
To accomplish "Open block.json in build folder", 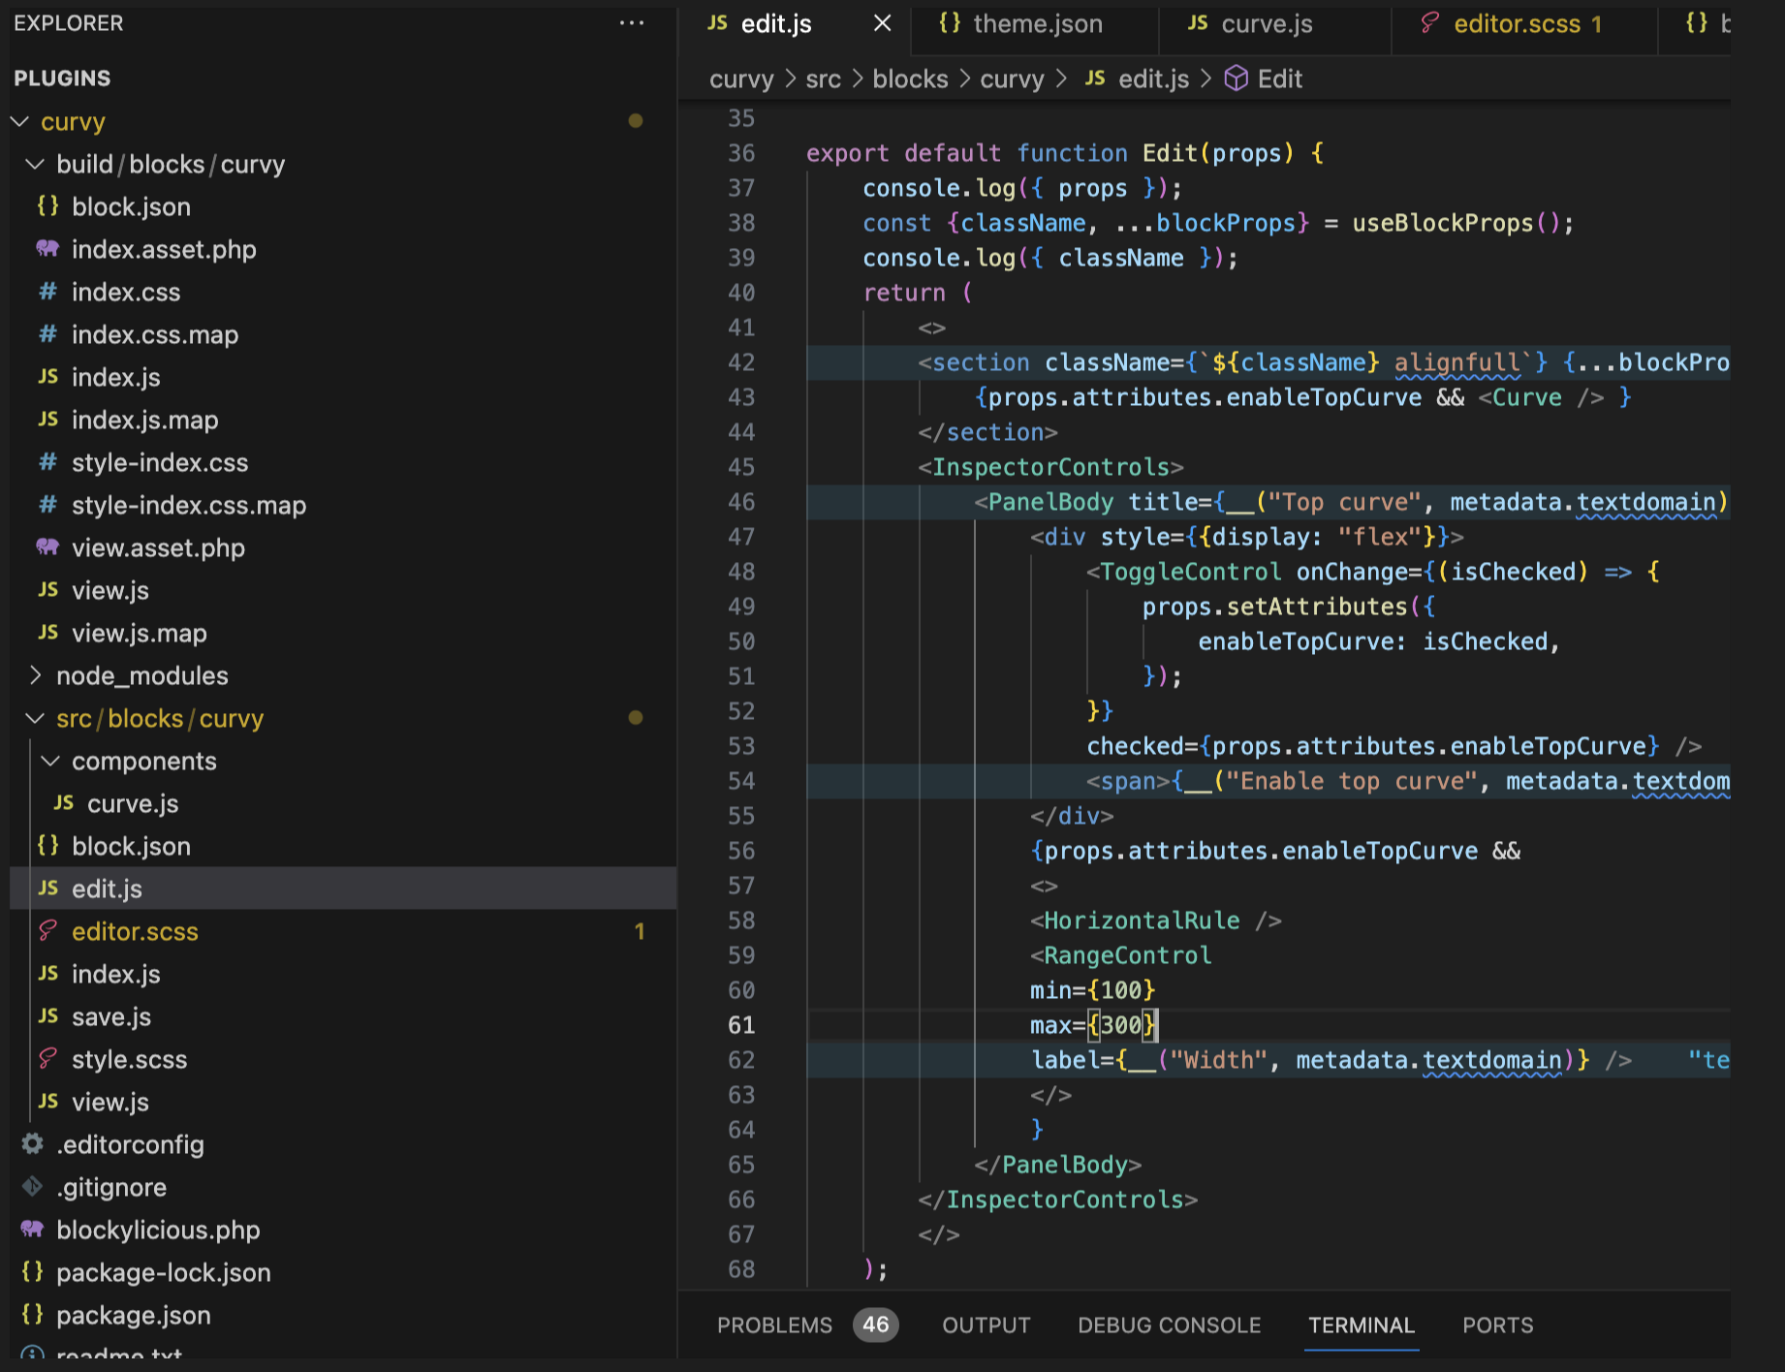I will point(343,206).
